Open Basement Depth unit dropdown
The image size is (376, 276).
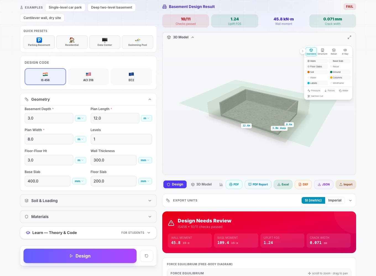tap(80, 118)
